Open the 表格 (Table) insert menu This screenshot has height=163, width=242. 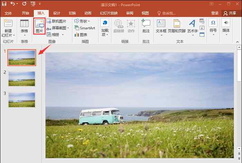[25, 28]
